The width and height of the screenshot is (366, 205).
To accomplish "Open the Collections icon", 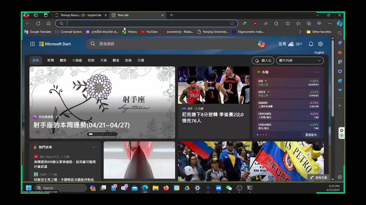I will [309, 23].
